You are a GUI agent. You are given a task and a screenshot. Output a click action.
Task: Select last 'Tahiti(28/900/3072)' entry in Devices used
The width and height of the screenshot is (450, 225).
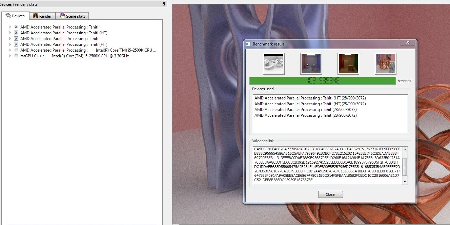pyautogui.click(x=306, y=115)
